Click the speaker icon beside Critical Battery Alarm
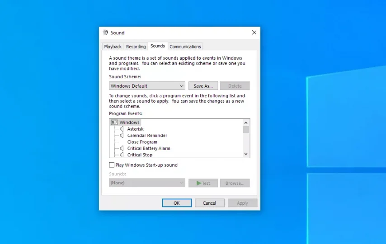The height and width of the screenshot is (244, 386). (x=122, y=148)
